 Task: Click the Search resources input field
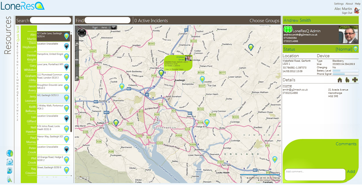(x=51, y=20)
